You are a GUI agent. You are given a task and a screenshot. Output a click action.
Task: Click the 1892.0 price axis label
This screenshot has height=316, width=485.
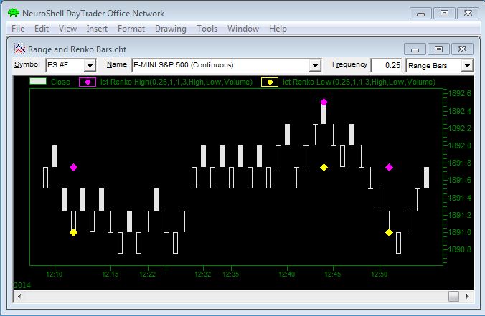click(x=459, y=145)
